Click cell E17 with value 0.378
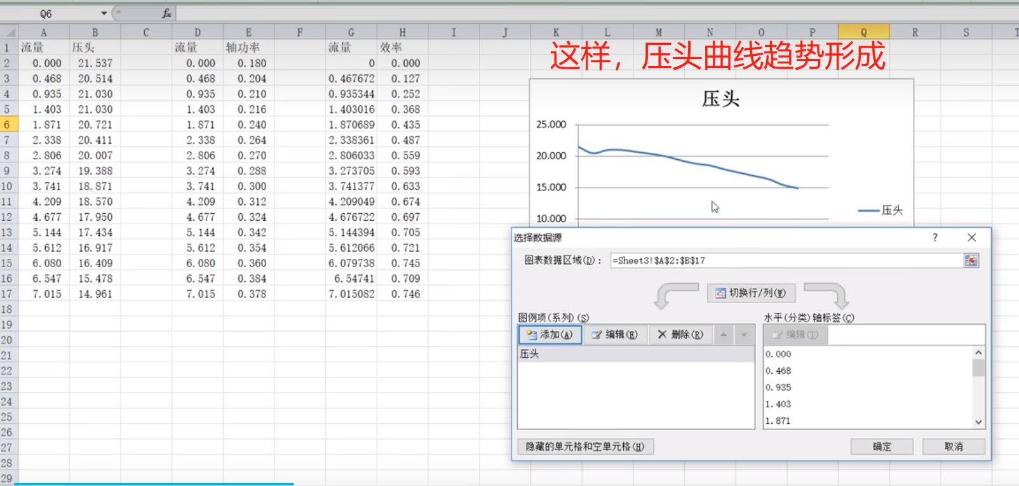Image resolution: width=1019 pixels, height=486 pixels. pos(248,294)
